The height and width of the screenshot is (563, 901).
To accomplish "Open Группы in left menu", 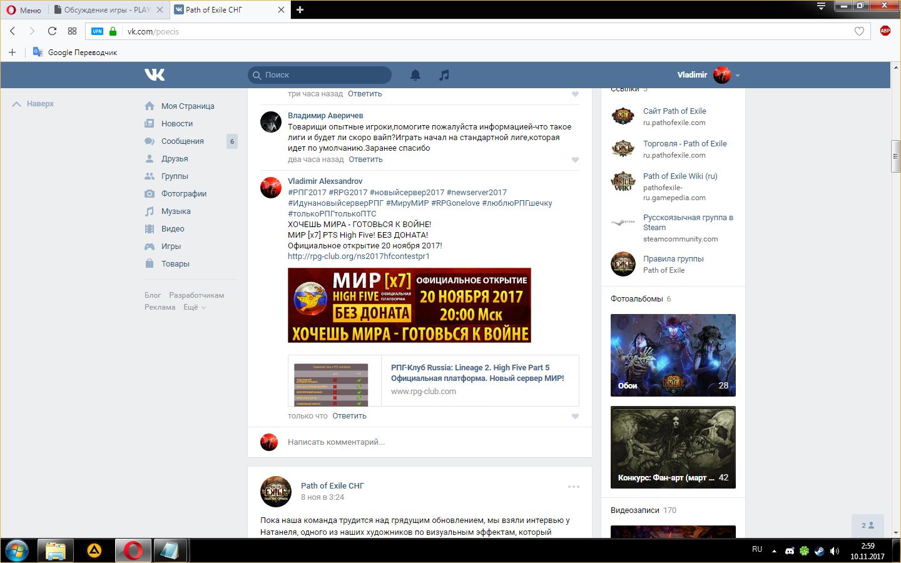I will pos(175,176).
